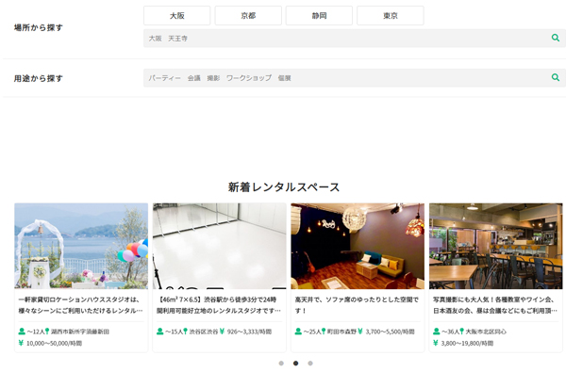Click the 町田市森野 location text
Image resolution: width=566 pixels, height=372 pixels.
click(341, 332)
